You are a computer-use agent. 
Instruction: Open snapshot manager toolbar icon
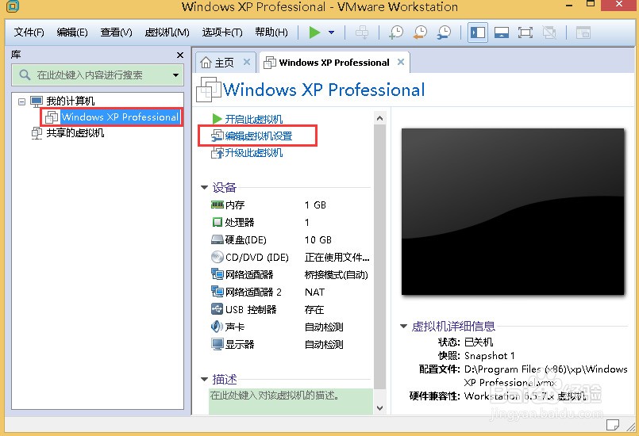[444, 33]
